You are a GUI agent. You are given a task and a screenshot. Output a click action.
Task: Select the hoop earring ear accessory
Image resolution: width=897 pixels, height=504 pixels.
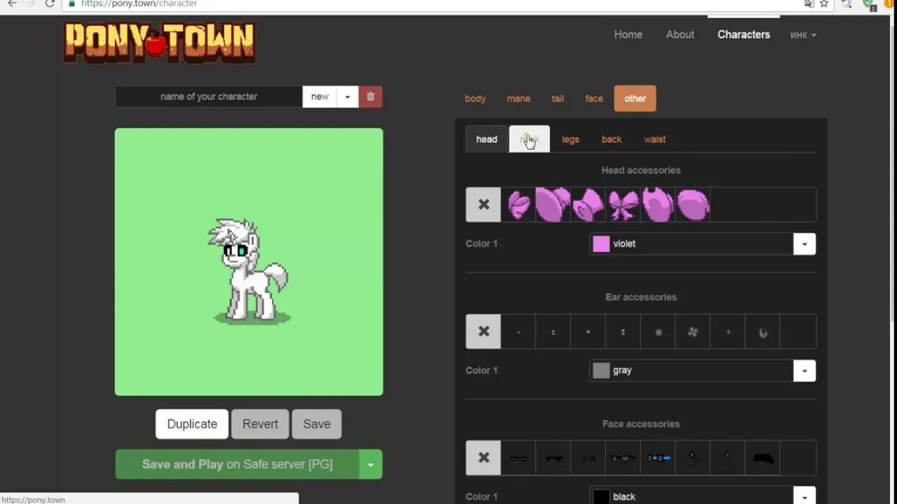pos(763,332)
